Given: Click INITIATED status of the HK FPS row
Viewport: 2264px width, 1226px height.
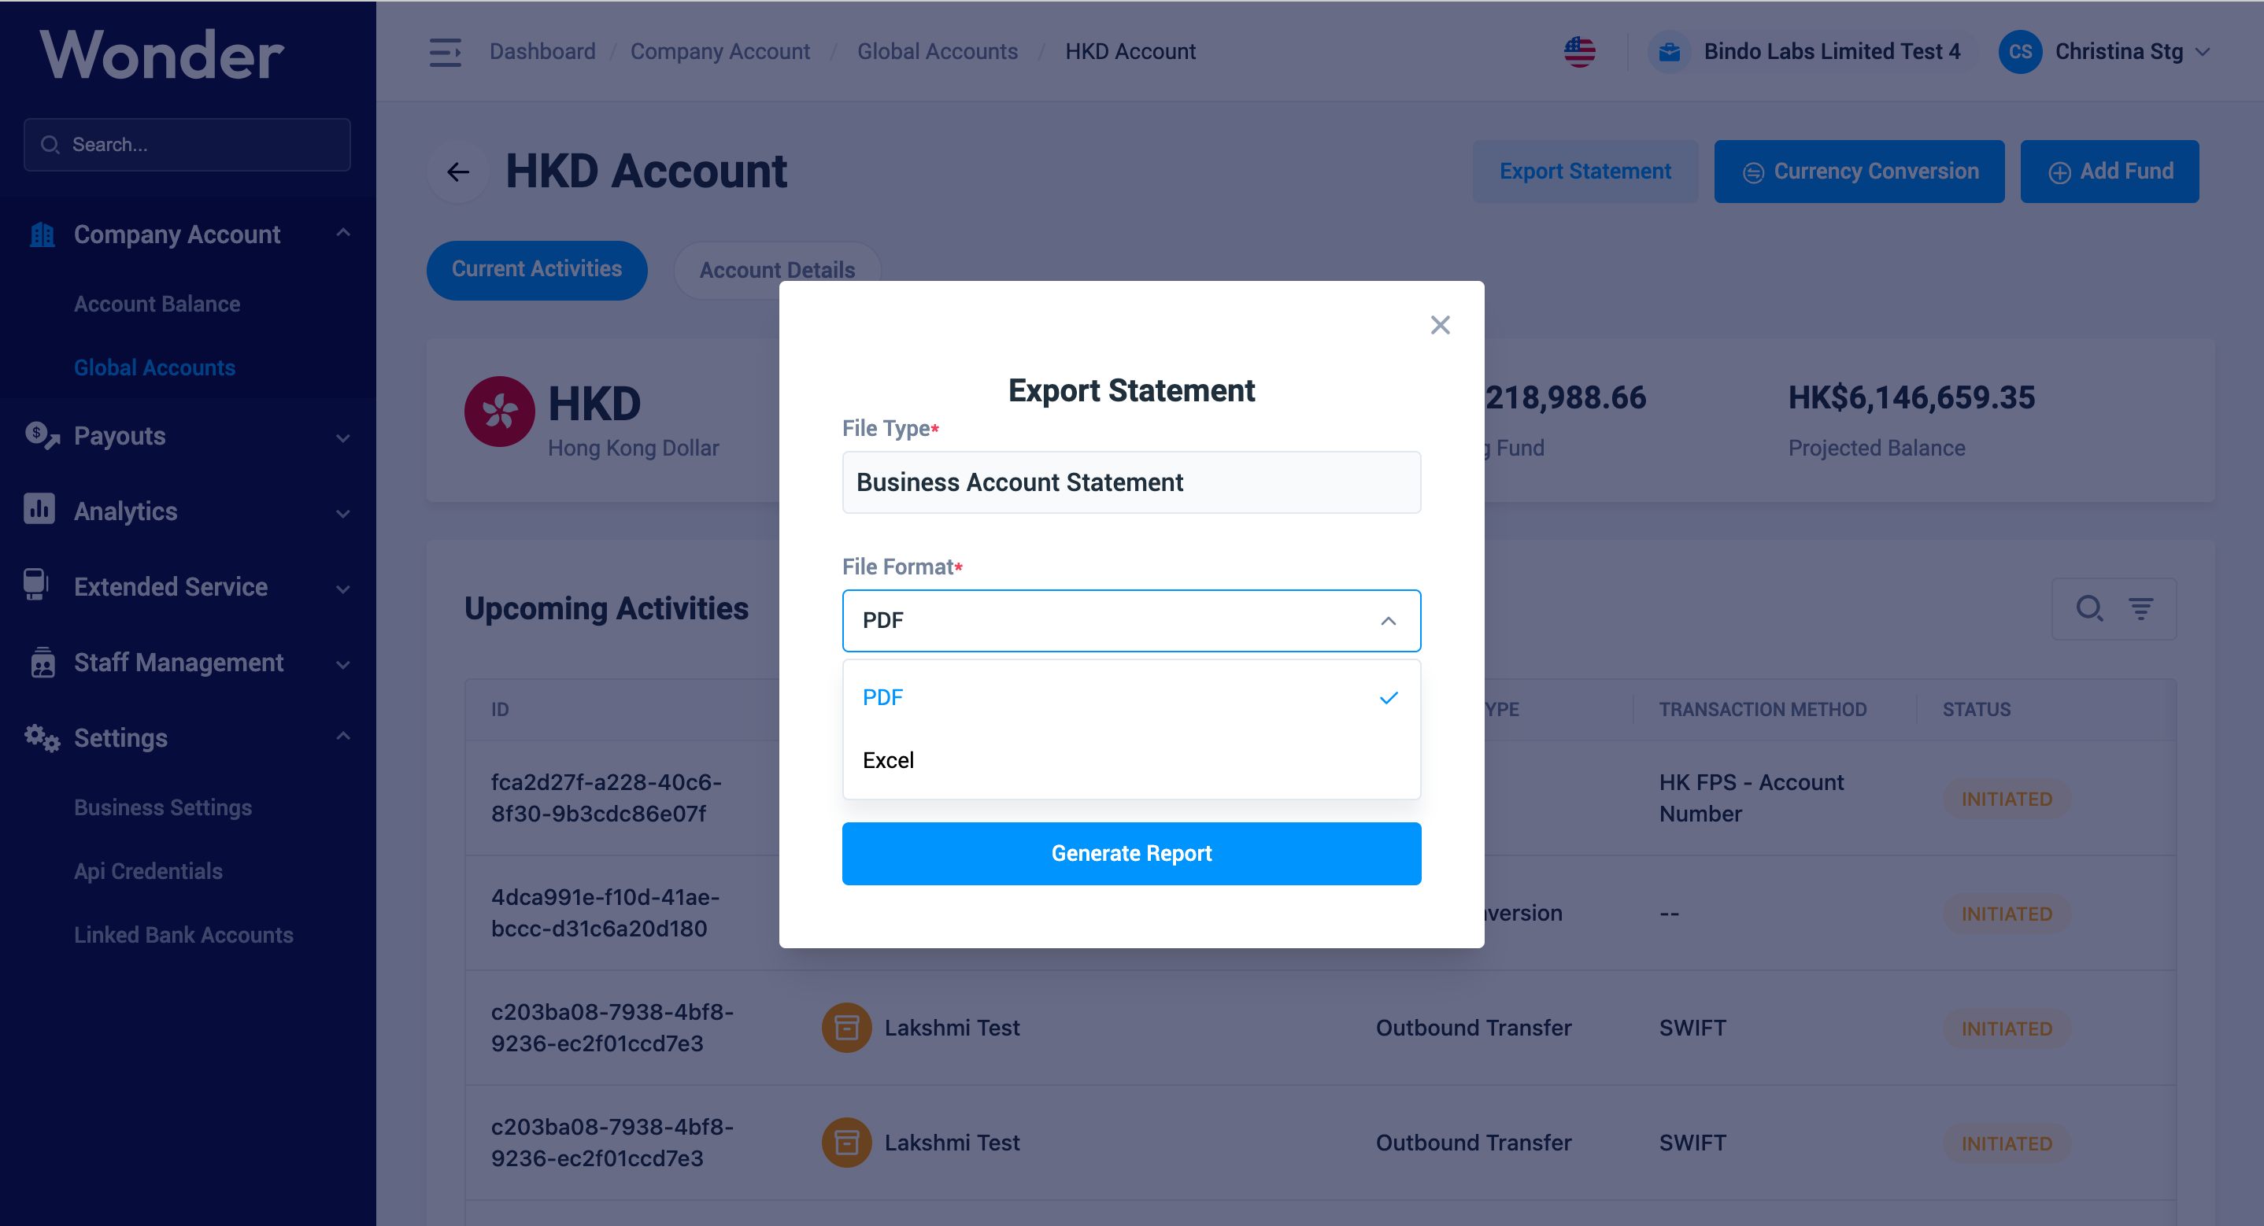Looking at the screenshot, I should click(2007, 799).
